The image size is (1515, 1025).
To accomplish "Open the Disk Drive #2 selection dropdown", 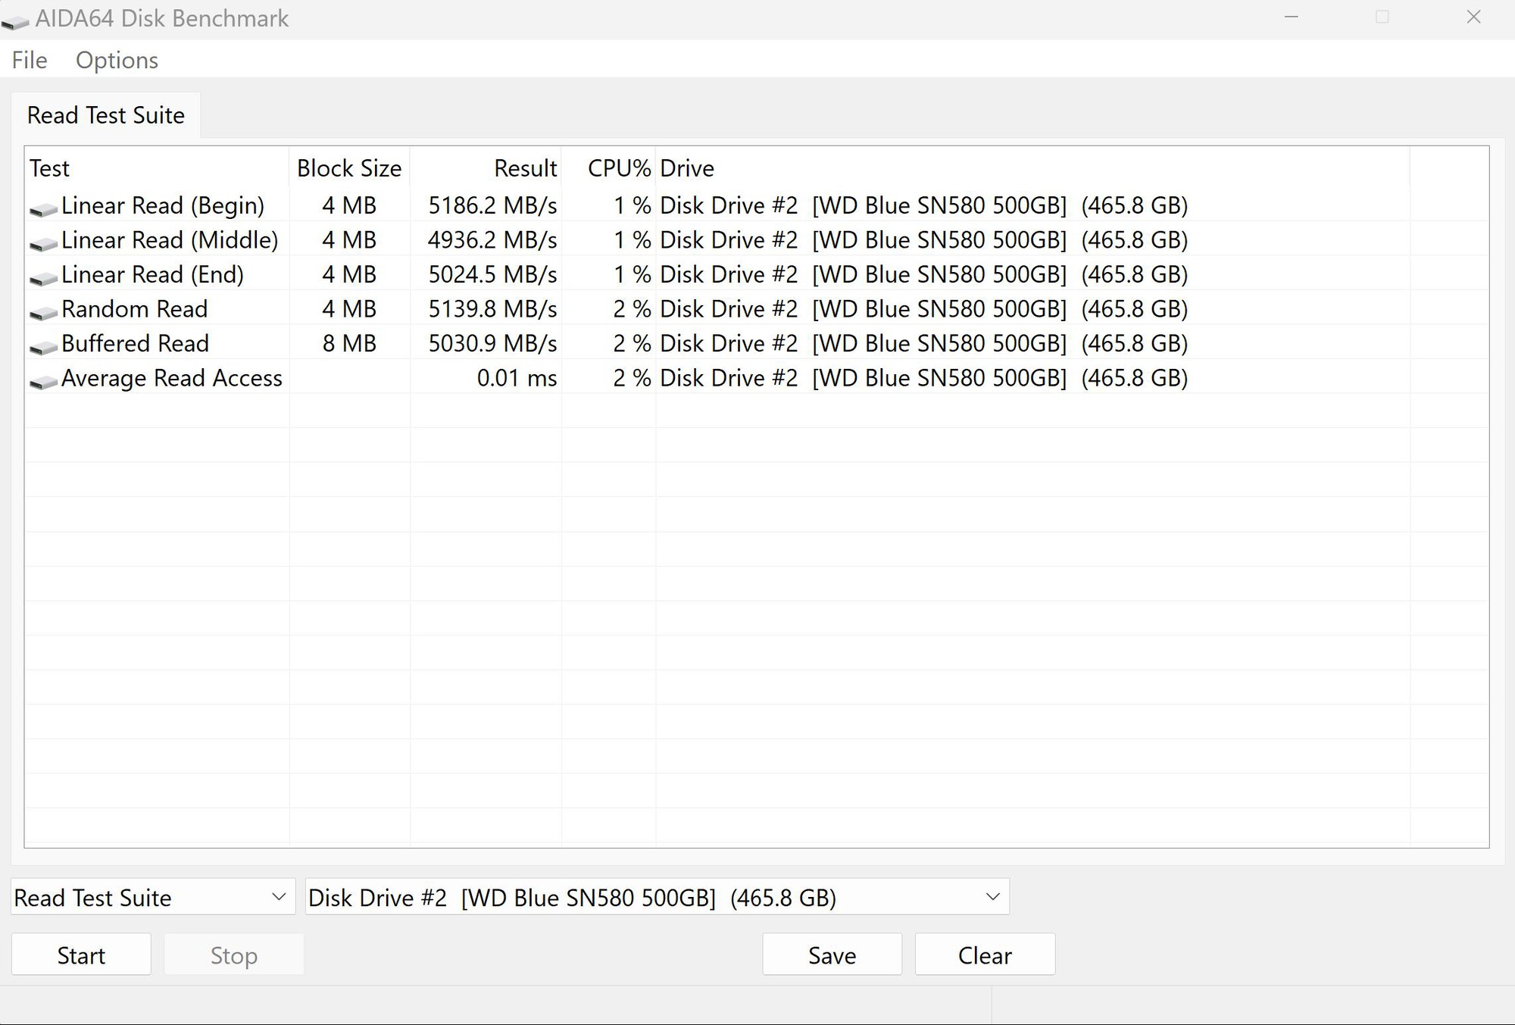I will tap(657, 897).
